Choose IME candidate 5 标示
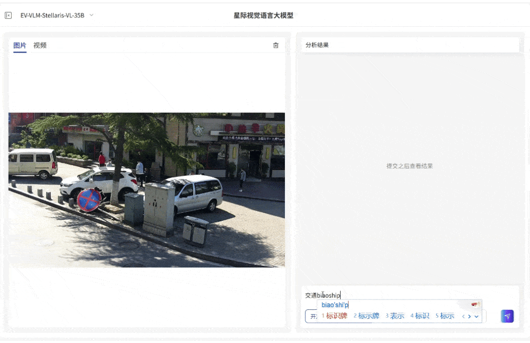The width and height of the screenshot is (530, 343). [445, 316]
